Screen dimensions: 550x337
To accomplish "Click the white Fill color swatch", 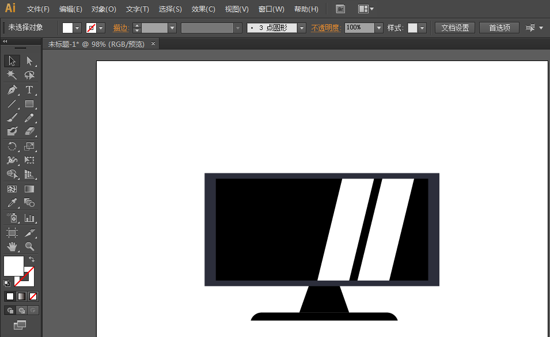I will (x=13, y=266).
